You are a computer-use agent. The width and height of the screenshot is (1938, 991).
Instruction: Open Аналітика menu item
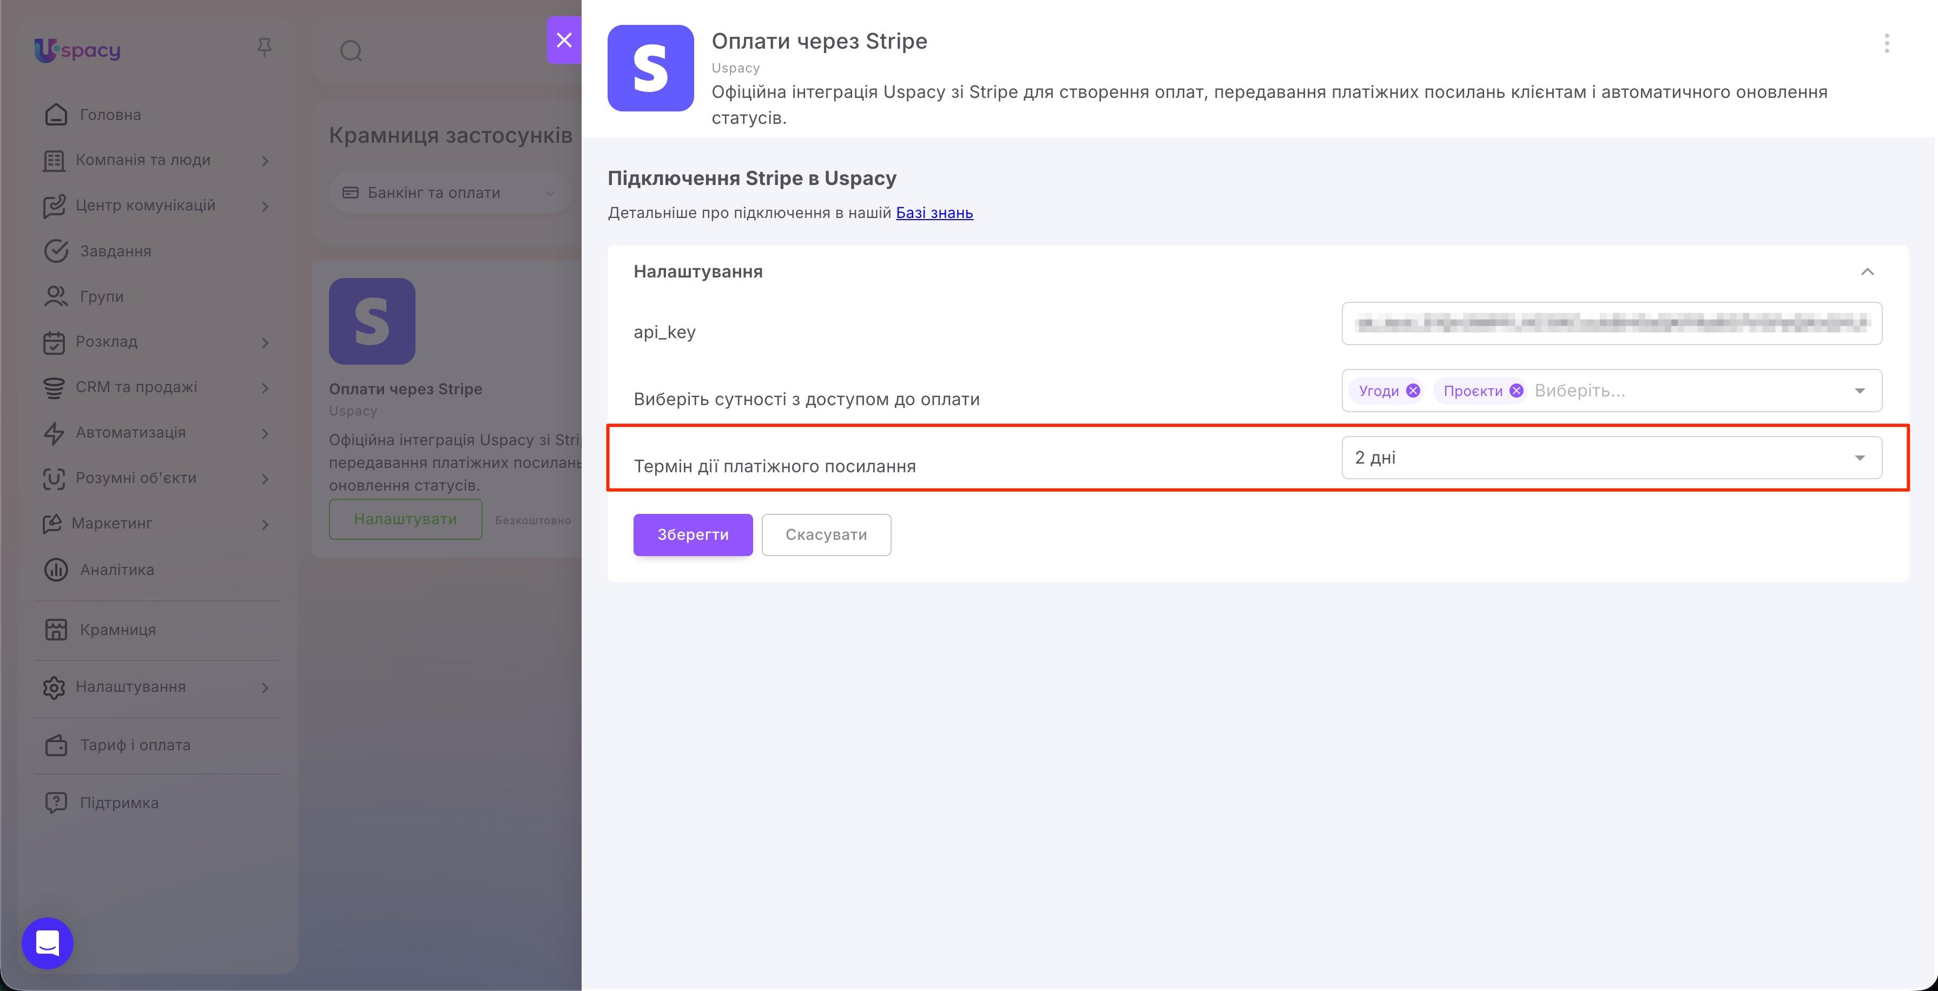click(117, 570)
